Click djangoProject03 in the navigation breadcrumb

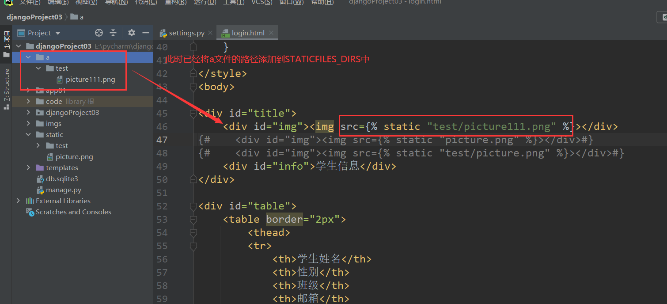click(34, 17)
